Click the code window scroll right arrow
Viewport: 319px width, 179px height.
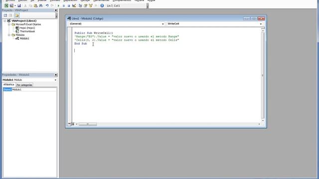(x=259, y=124)
